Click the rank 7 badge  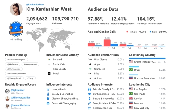16,29
